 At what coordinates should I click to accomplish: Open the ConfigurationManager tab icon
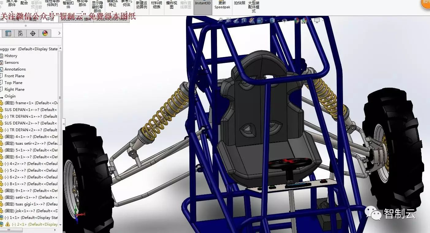(21, 33)
